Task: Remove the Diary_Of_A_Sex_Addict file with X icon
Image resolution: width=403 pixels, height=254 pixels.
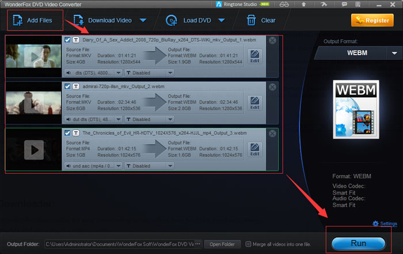Action: coord(272,40)
